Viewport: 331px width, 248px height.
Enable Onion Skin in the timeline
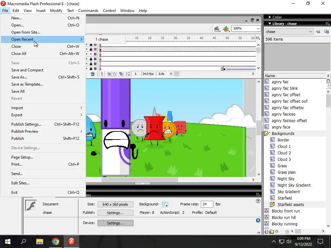coord(109,74)
